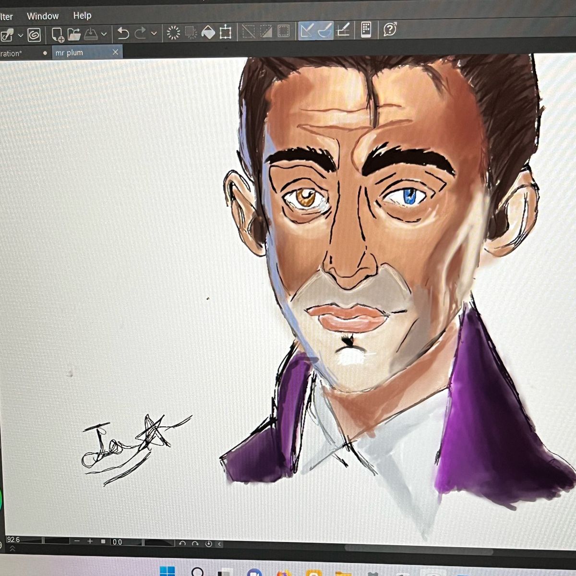Expand the bottom double-chevron panel arrow
Image resolution: width=576 pixels, height=576 pixels.
tap(12, 549)
